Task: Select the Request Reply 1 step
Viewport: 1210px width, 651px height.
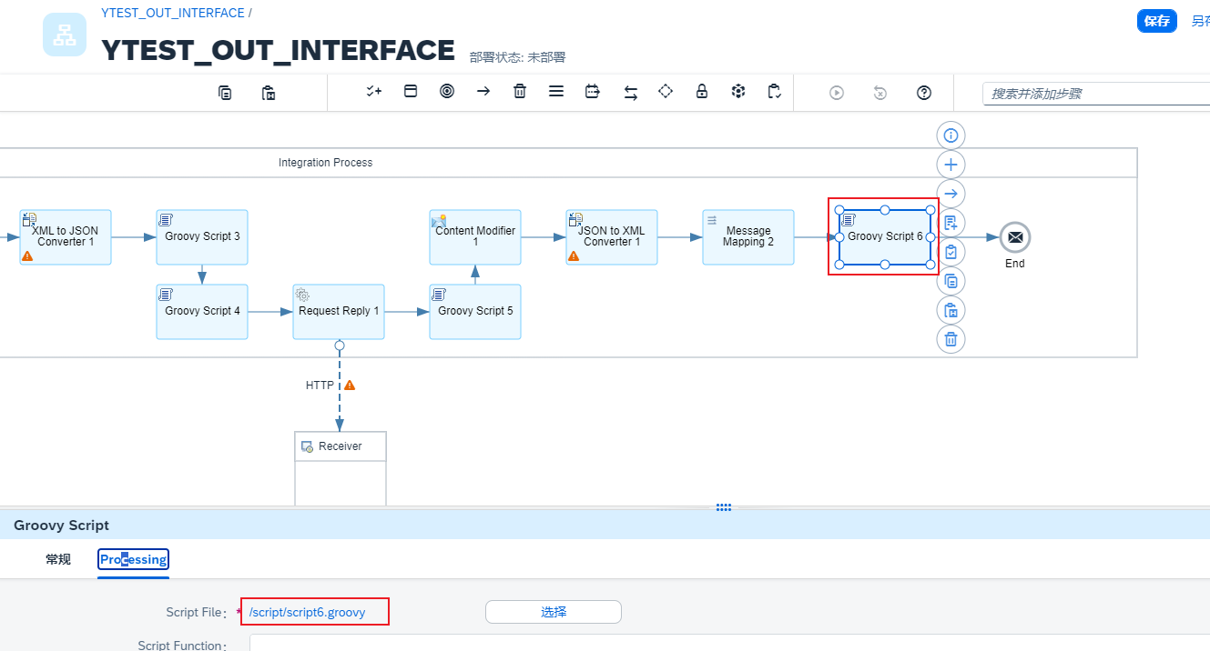Action: click(x=339, y=312)
